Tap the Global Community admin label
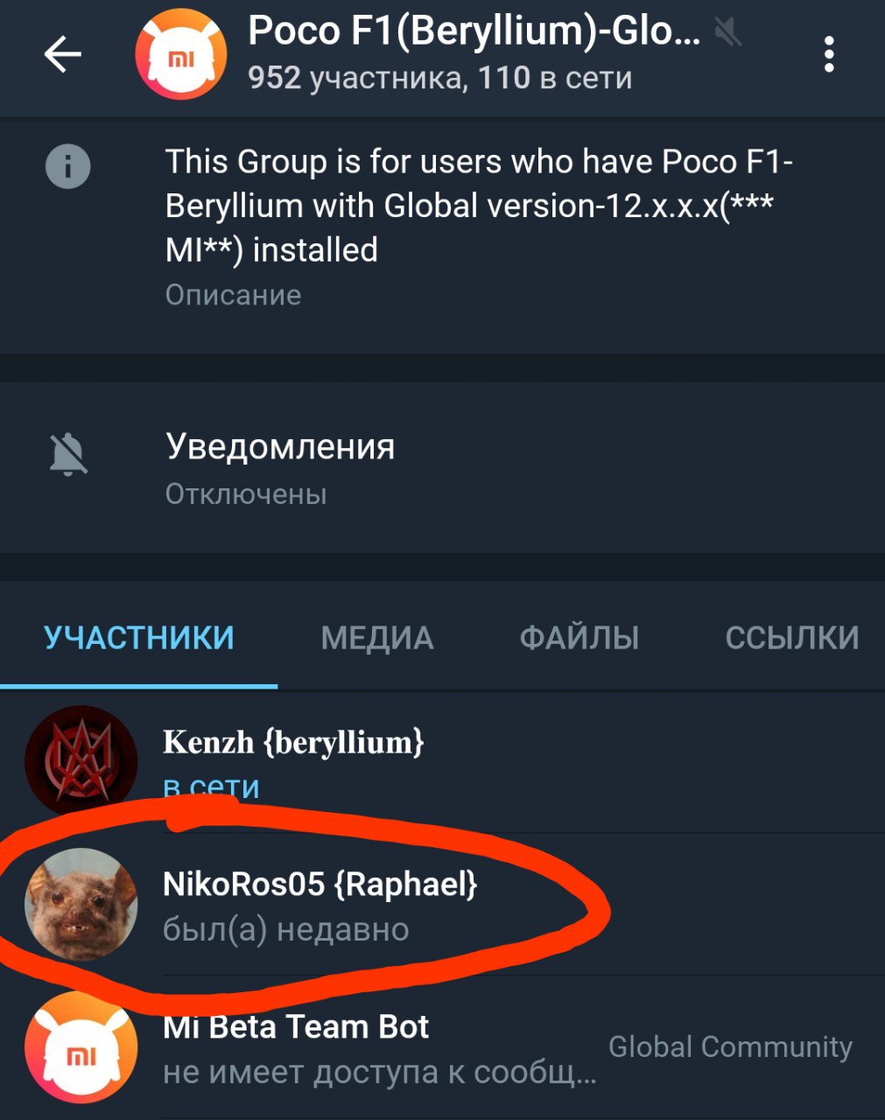The image size is (885, 1120). pyautogui.click(x=730, y=1046)
